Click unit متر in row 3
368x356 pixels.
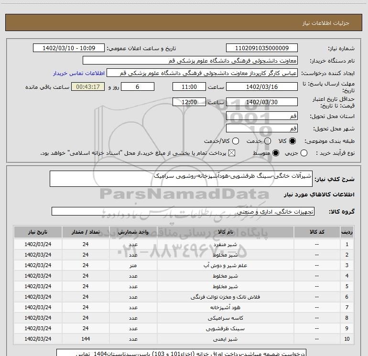[133, 265]
